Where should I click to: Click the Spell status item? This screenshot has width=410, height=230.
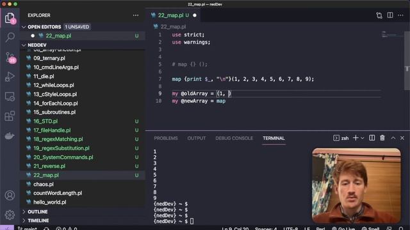click(370, 229)
